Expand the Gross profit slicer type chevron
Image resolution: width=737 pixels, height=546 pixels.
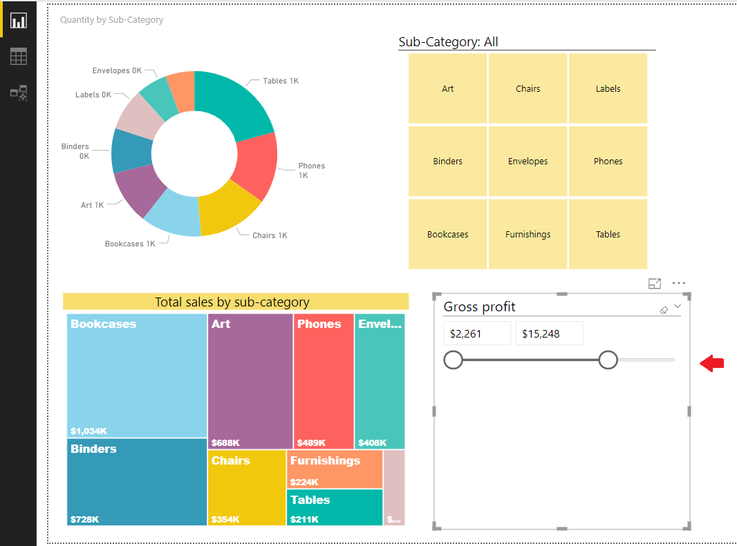tap(678, 306)
